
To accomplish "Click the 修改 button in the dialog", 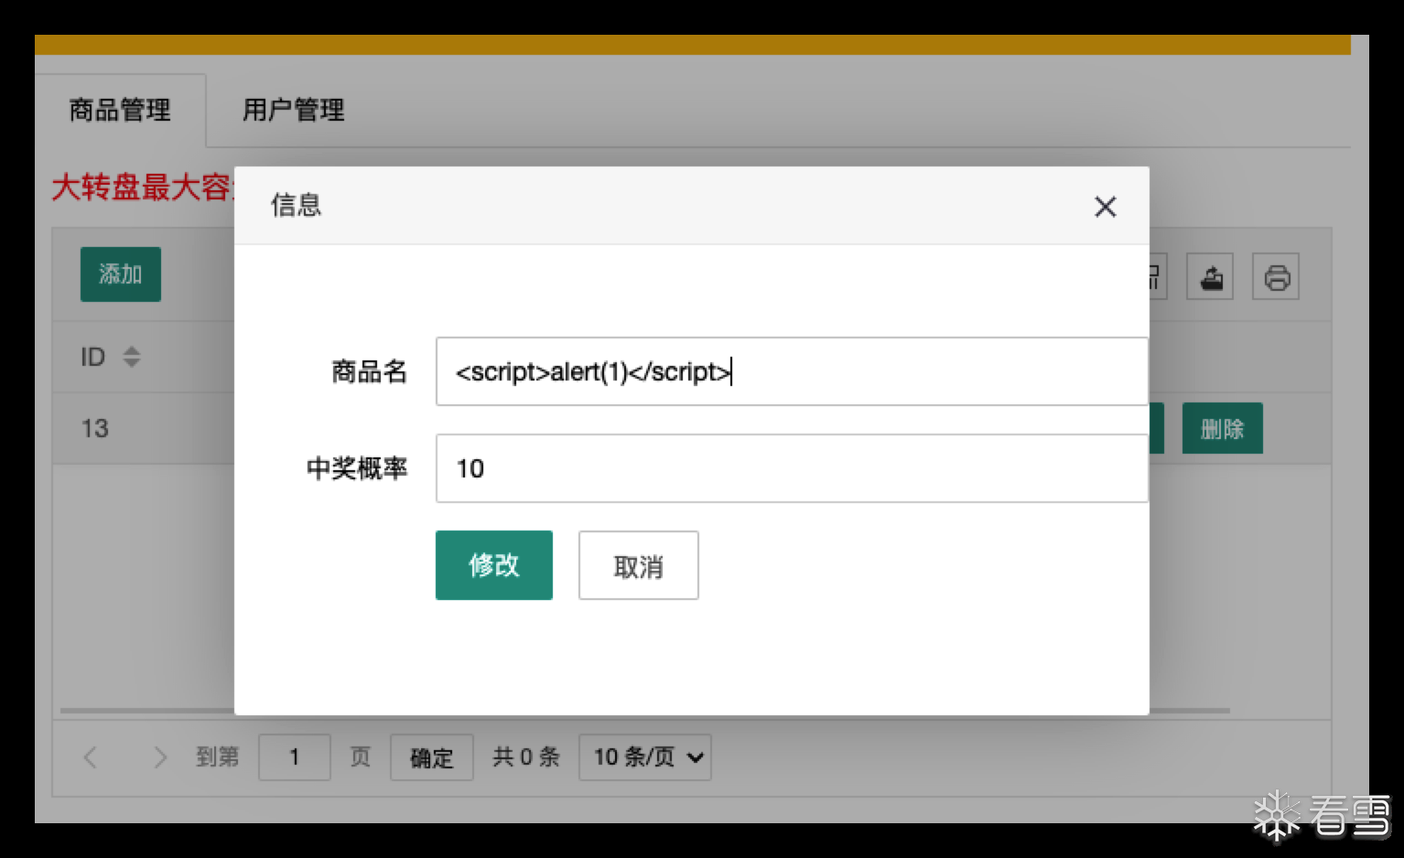I will pos(494,565).
